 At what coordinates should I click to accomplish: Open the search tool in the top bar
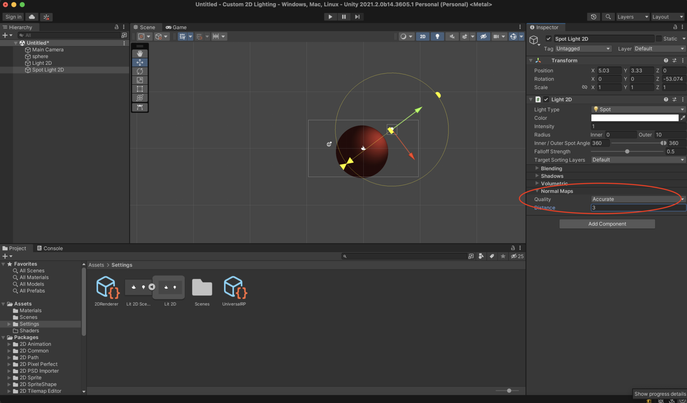tap(608, 17)
